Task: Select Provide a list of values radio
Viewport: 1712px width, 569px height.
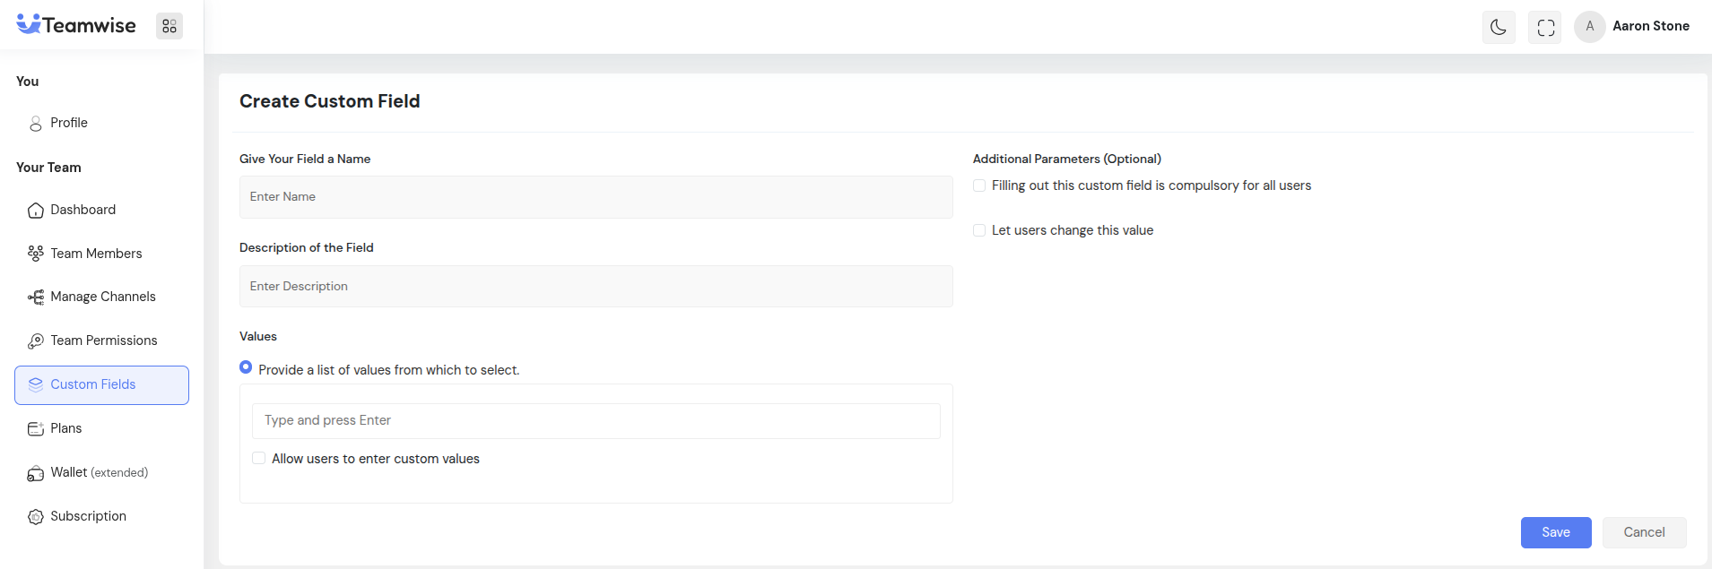Action: (x=246, y=367)
